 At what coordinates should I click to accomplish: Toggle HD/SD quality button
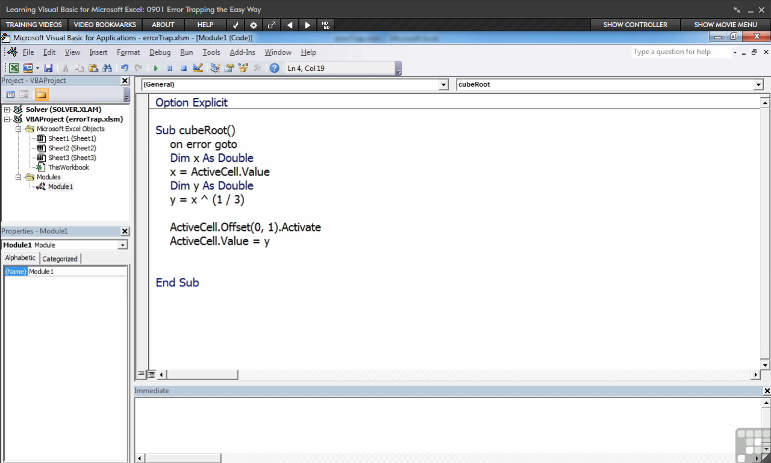326,25
